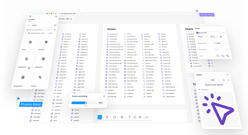This screenshot has width=248, height=135.
Task: Open Frame tool options arrow
Action: [x=110, y=117]
